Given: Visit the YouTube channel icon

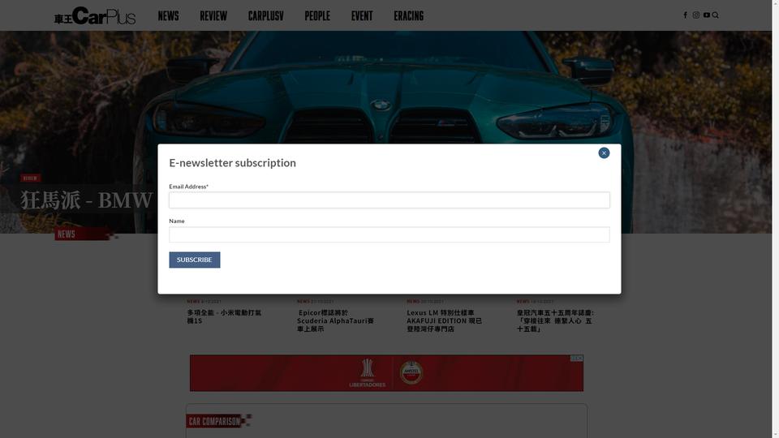Looking at the screenshot, I should pos(707,15).
